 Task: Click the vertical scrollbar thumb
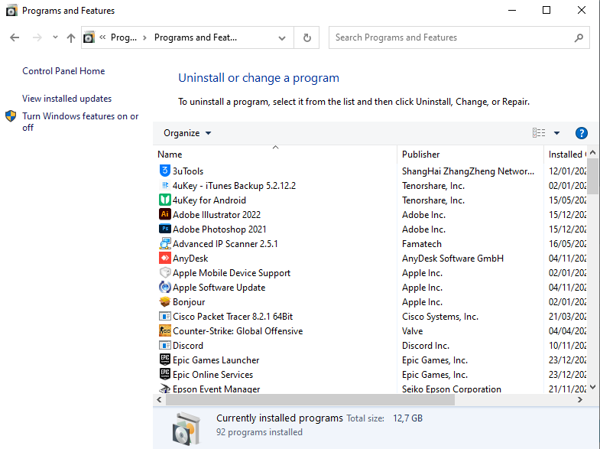tap(592, 177)
